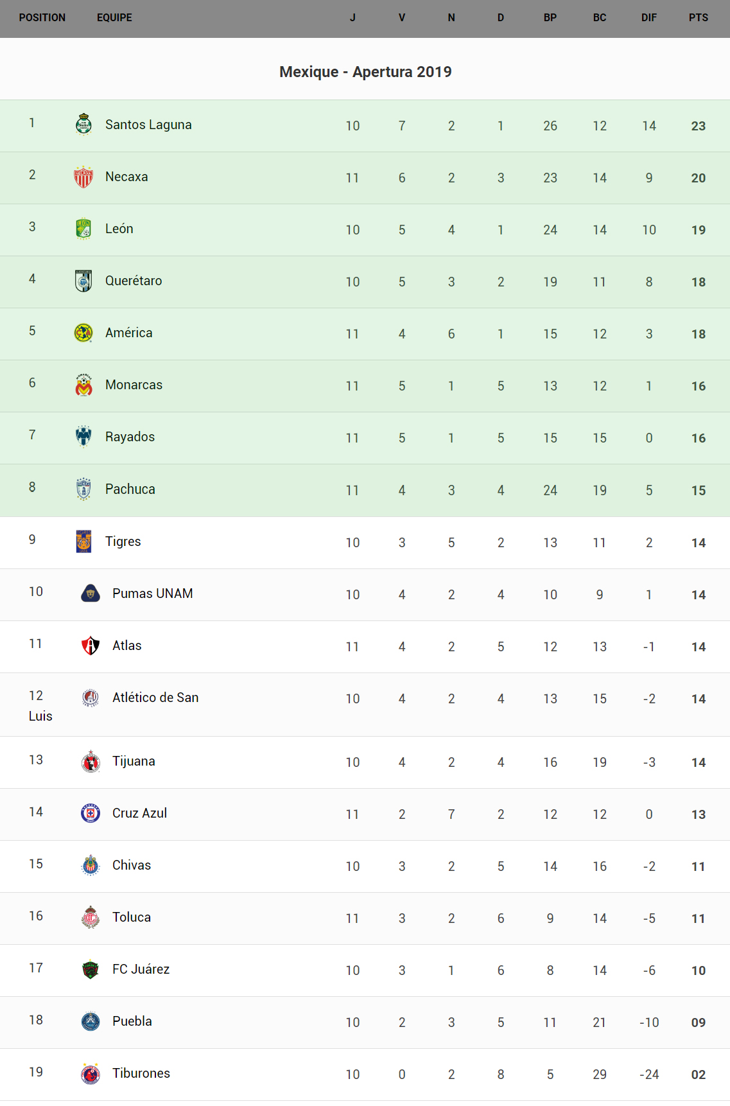Click the EQUIPE column header
Viewport: 730px width, 1106px height.
[x=114, y=18]
